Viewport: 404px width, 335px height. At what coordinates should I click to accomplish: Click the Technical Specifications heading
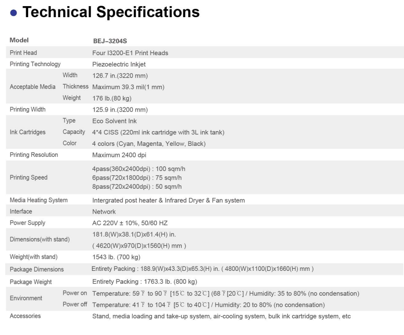pyautogui.click(x=111, y=12)
